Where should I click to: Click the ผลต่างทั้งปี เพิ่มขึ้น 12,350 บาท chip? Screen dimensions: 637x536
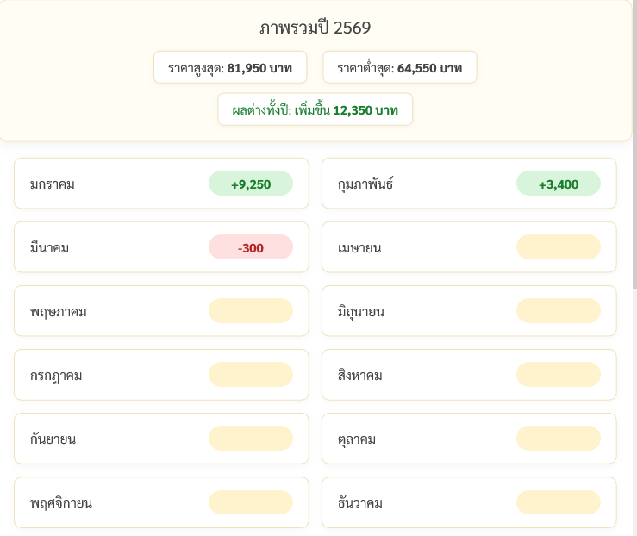[x=315, y=109]
